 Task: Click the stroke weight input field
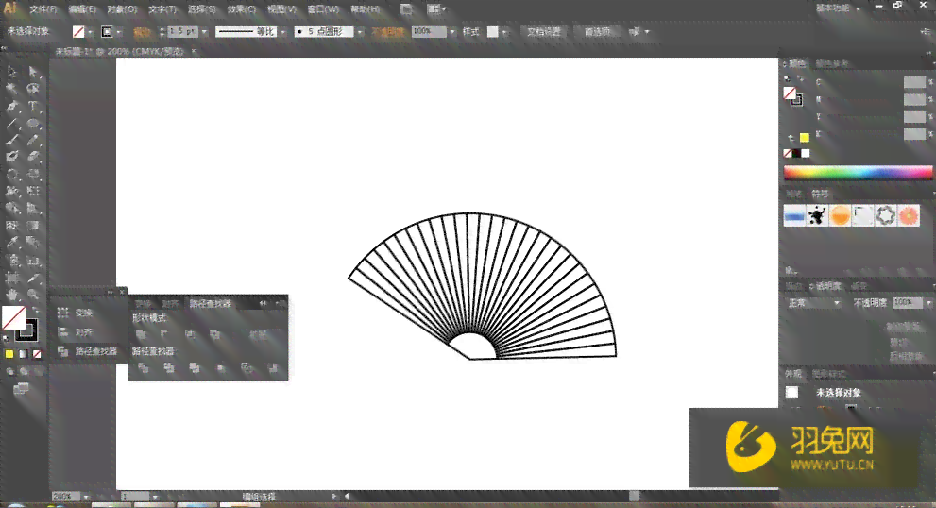coord(183,32)
